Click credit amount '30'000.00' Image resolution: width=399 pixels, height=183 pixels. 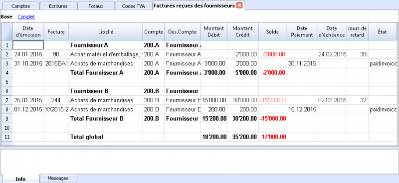244,100
